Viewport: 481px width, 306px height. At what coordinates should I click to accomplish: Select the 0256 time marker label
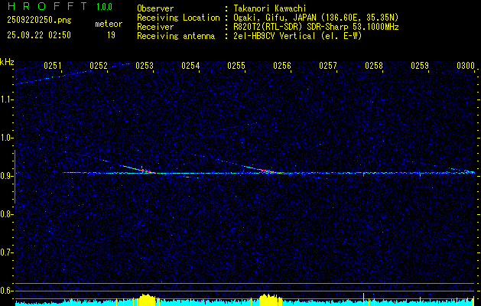coord(282,67)
